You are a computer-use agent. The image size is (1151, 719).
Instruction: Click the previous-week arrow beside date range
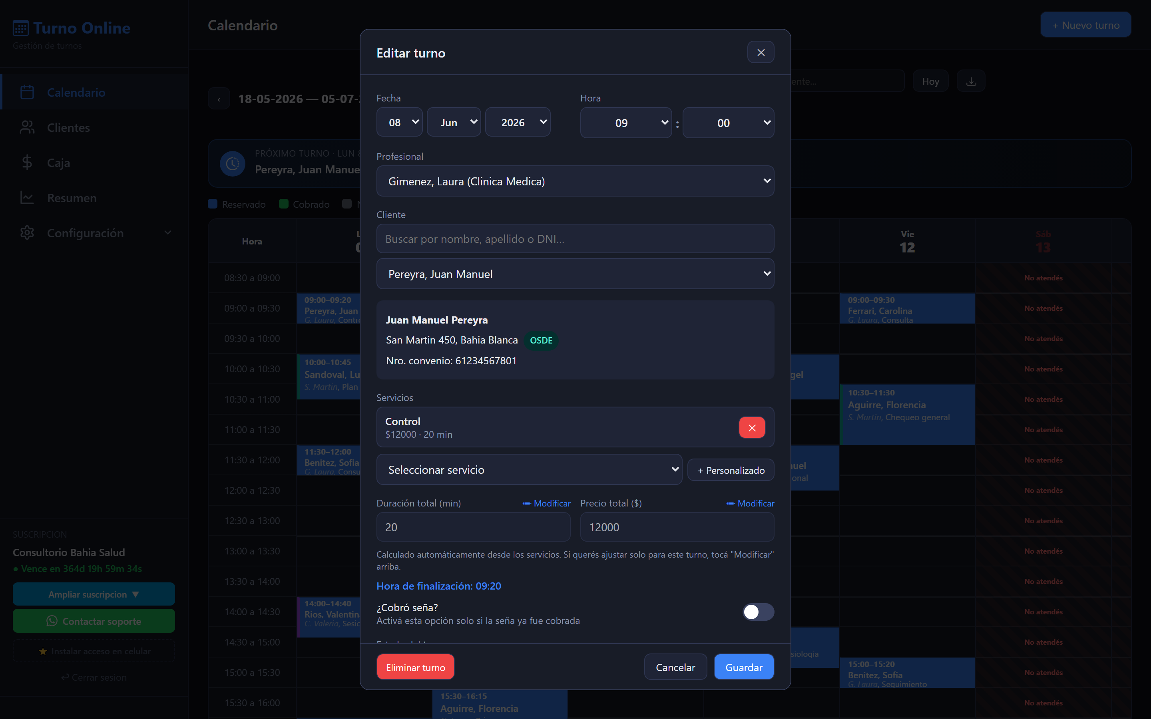pos(219,99)
